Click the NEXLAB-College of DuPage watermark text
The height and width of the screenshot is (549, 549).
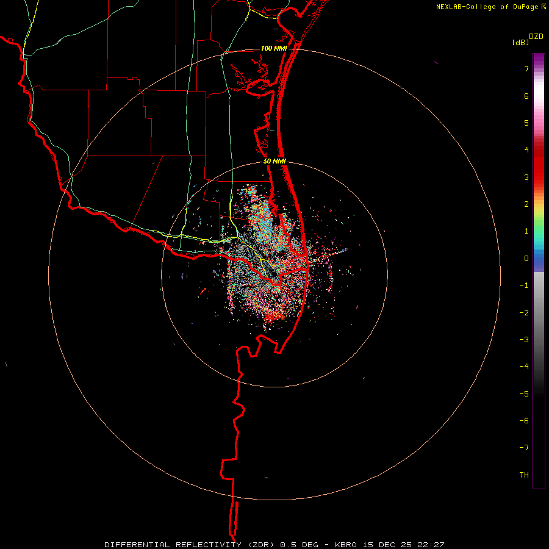tap(490, 7)
